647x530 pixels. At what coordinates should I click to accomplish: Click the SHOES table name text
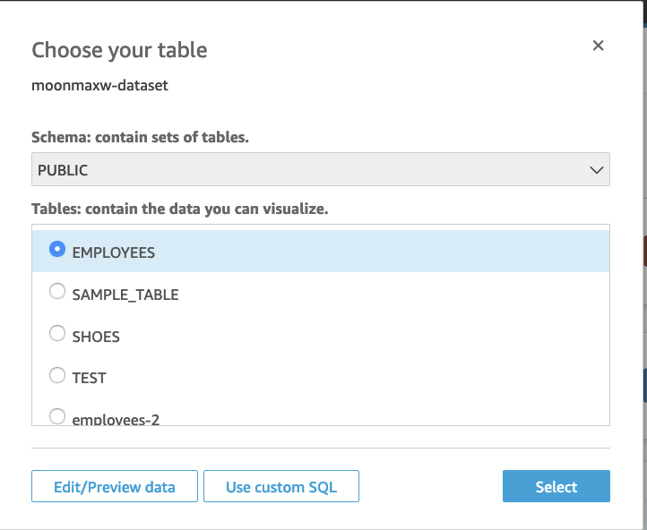[x=96, y=337]
